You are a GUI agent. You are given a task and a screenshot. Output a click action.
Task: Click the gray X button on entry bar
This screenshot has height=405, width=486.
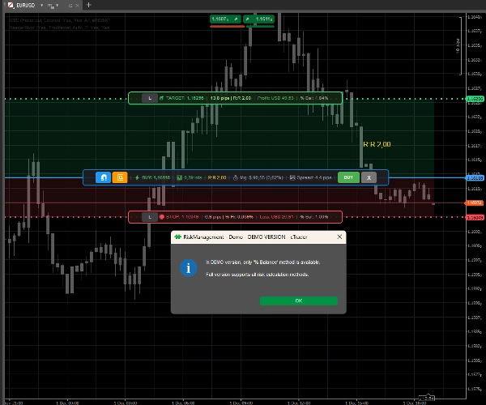369,177
